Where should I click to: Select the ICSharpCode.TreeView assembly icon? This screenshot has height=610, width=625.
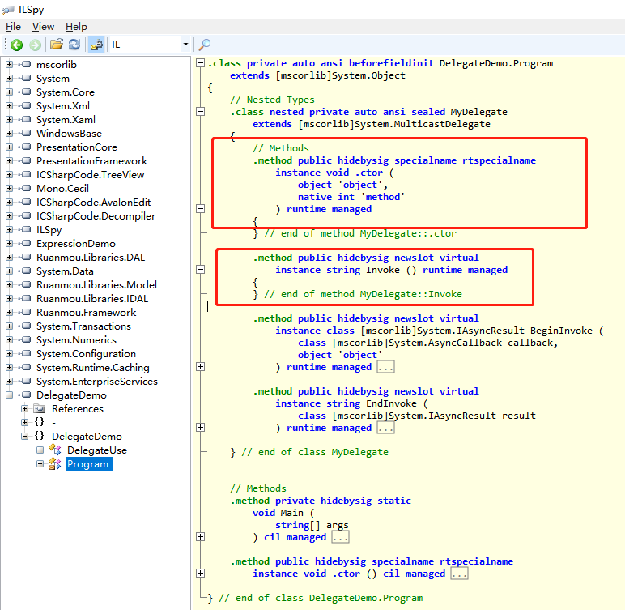(26, 174)
